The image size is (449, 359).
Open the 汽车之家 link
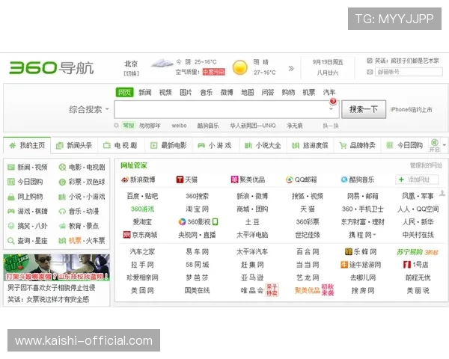coord(142,251)
